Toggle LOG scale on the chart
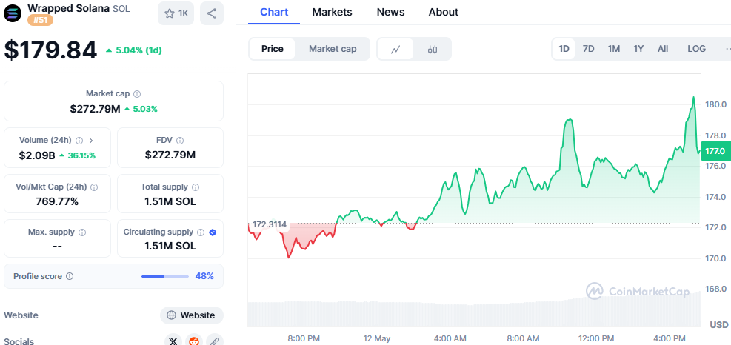Image resolution: width=731 pixels, height=345 pixels. tap(696, 49)
